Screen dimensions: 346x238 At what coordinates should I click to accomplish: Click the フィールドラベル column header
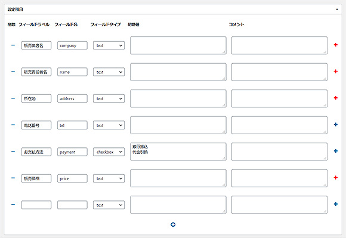point(34,24)
